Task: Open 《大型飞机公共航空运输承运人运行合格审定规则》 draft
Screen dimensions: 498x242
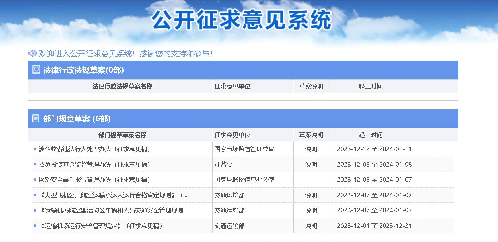Action: pyautogui.click(x=113, y=195)
